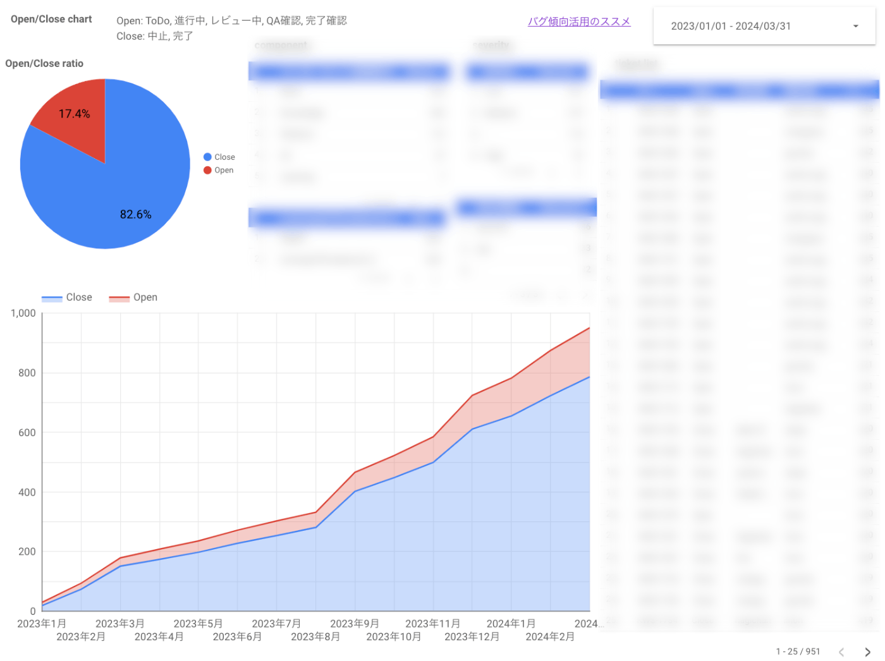Open the バグ傾向活用のススメ link
Viewport: 885px width, 661px height.
tap(578, 21)
